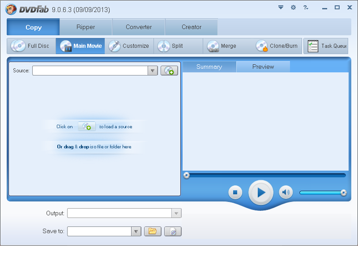
Task: Open the Converter module tab
Action: pos(139,27)
